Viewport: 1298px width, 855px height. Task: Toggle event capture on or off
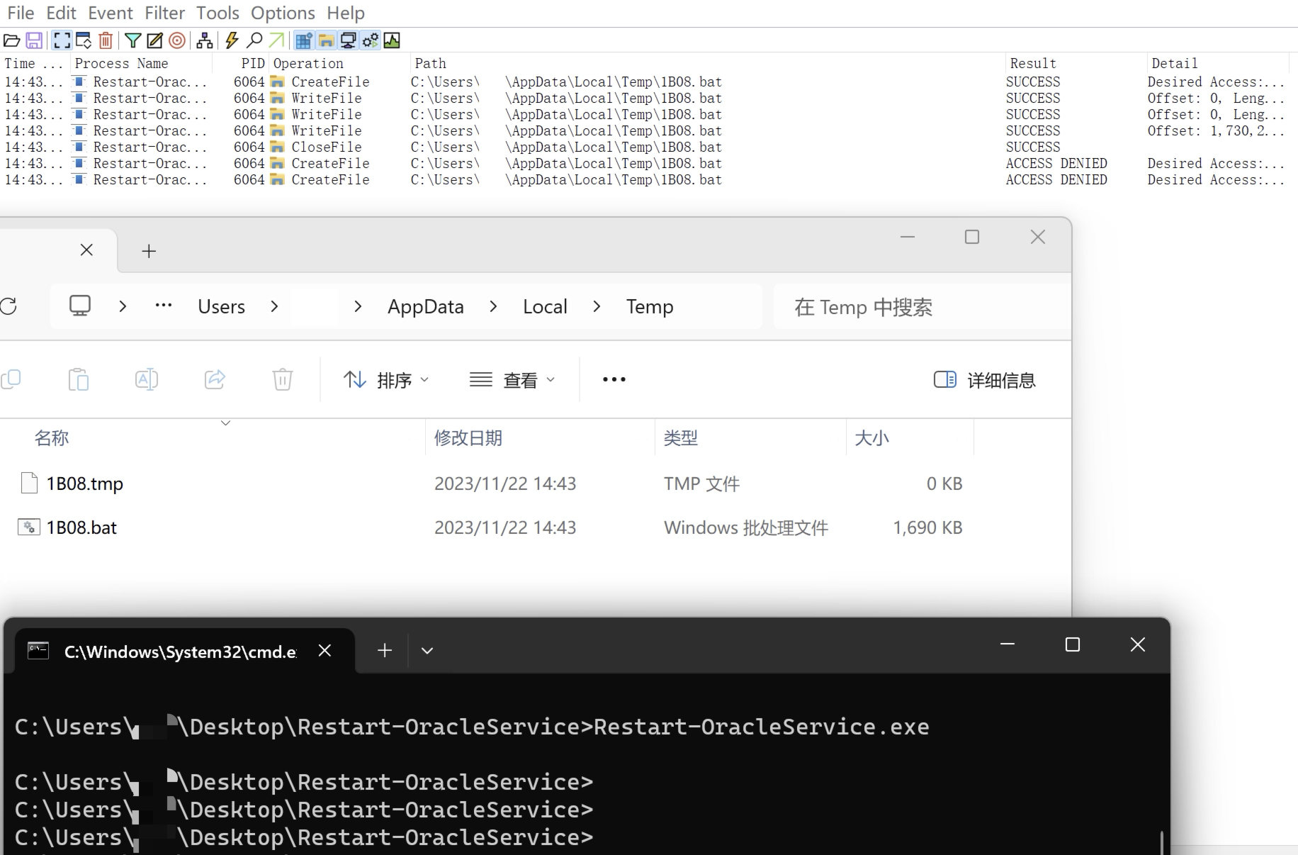pos(62,40)
